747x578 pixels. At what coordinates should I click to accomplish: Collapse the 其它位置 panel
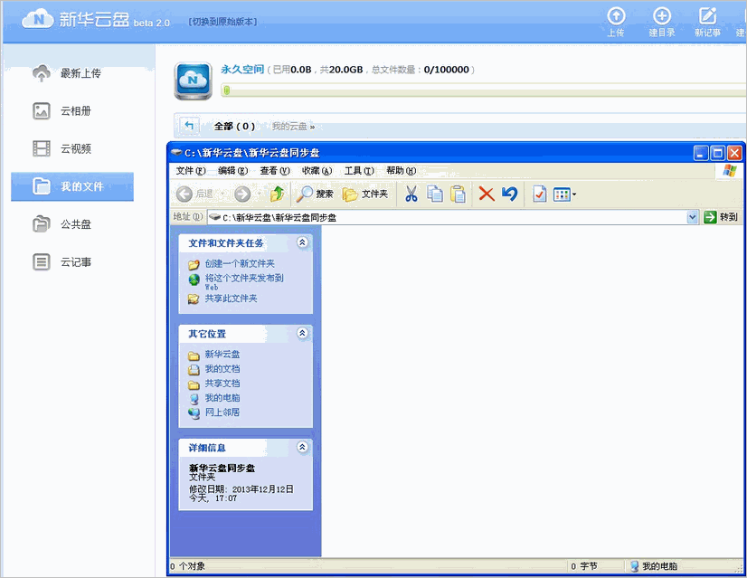302,333
